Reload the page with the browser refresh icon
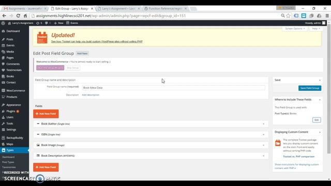331x186 pixels. point(18,16)
